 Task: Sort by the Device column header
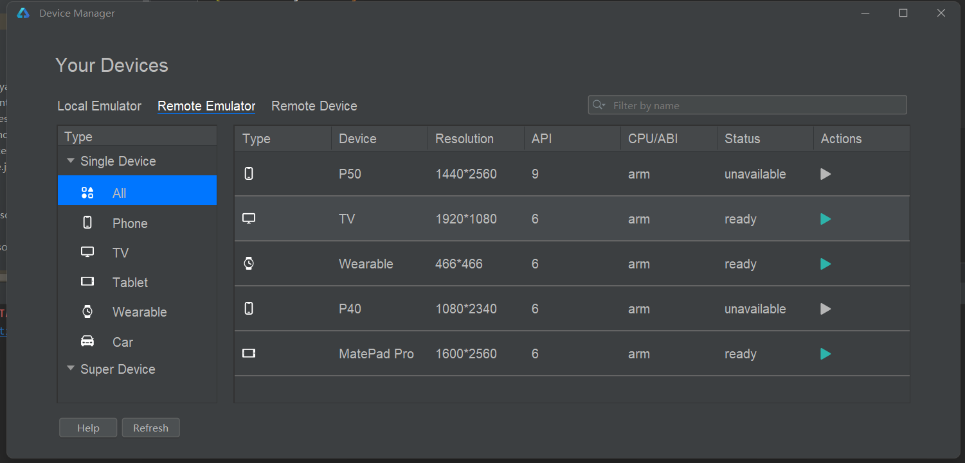[379, 139]
